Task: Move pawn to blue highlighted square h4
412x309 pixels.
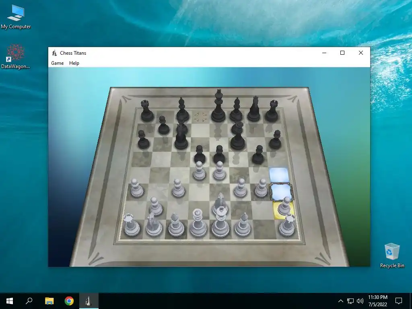Action: click(279, 175)
